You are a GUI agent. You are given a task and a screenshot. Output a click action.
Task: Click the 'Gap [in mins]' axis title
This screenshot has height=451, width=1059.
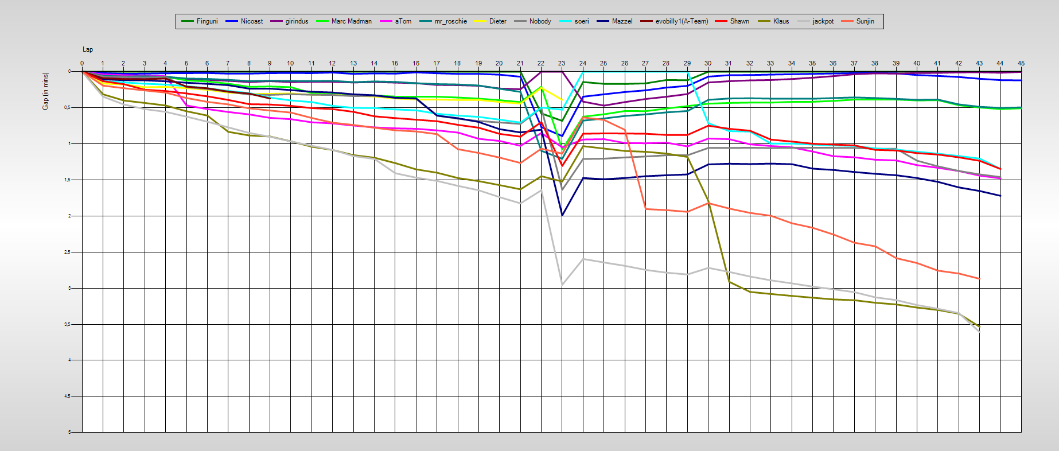click(46, 91)
